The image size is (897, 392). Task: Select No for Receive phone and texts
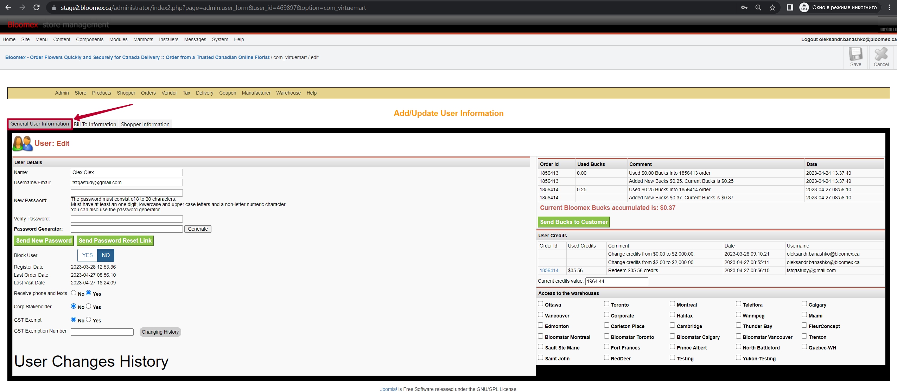click(x=74, y=293)
